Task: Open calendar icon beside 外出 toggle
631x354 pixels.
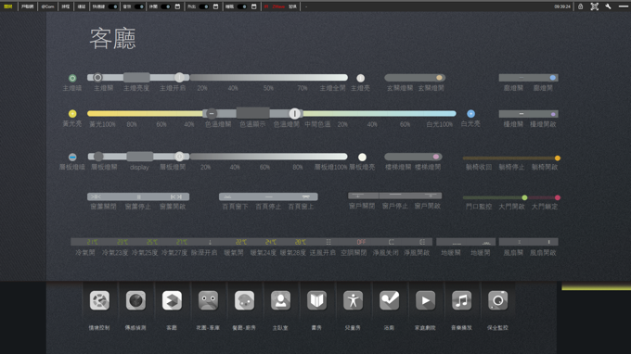Action: pos(215,6)
